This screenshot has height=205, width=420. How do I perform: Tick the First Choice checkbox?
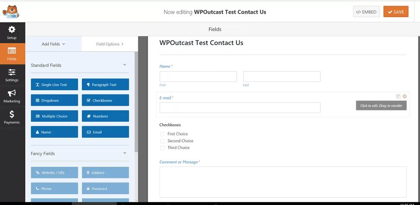[x=162, y=134]
